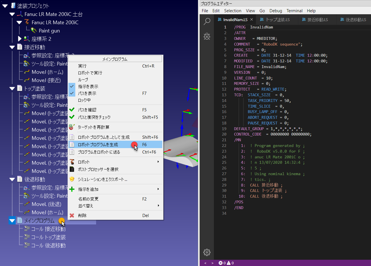
Task: Click the warnings triangle in status bar
Action: pos(228,263)
